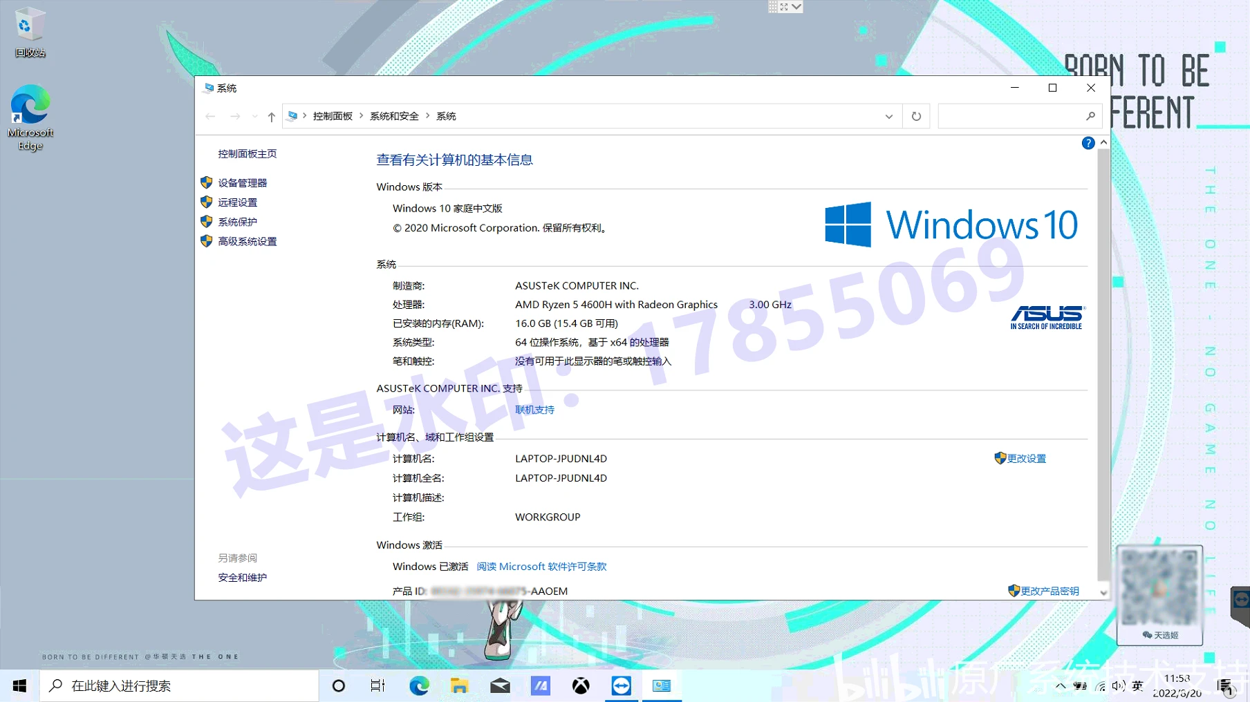The width and height of the screenshot is (1250, 702).
Task: Click the battery tray icon
Action: tap(1080, 685)
